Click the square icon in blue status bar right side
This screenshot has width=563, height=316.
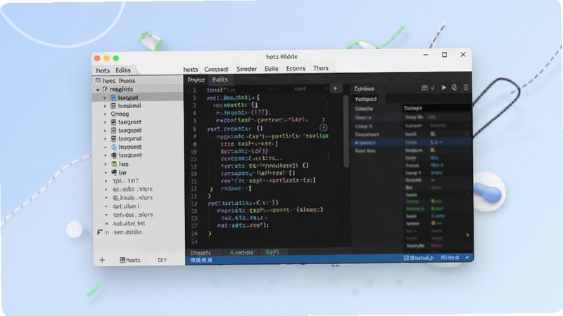[x=406, y=258]
